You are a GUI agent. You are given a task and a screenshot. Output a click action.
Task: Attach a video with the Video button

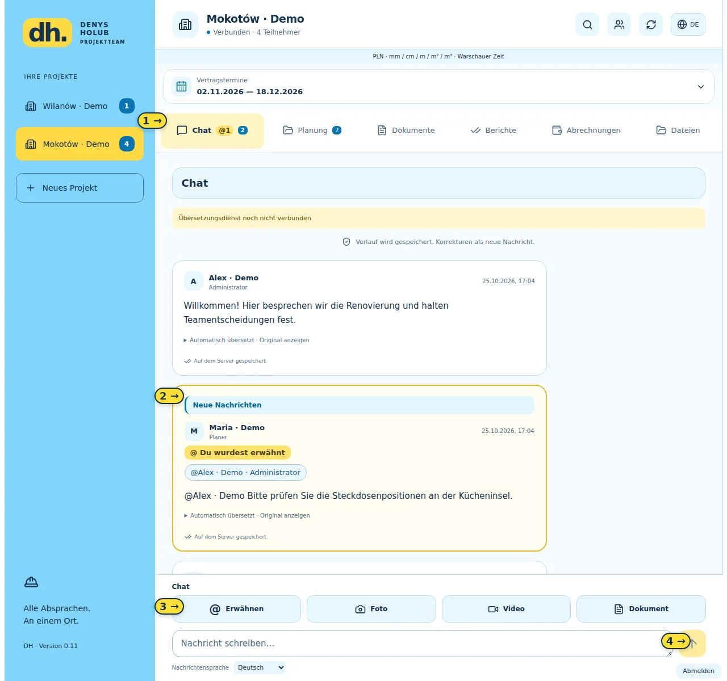tap(506, 609)
